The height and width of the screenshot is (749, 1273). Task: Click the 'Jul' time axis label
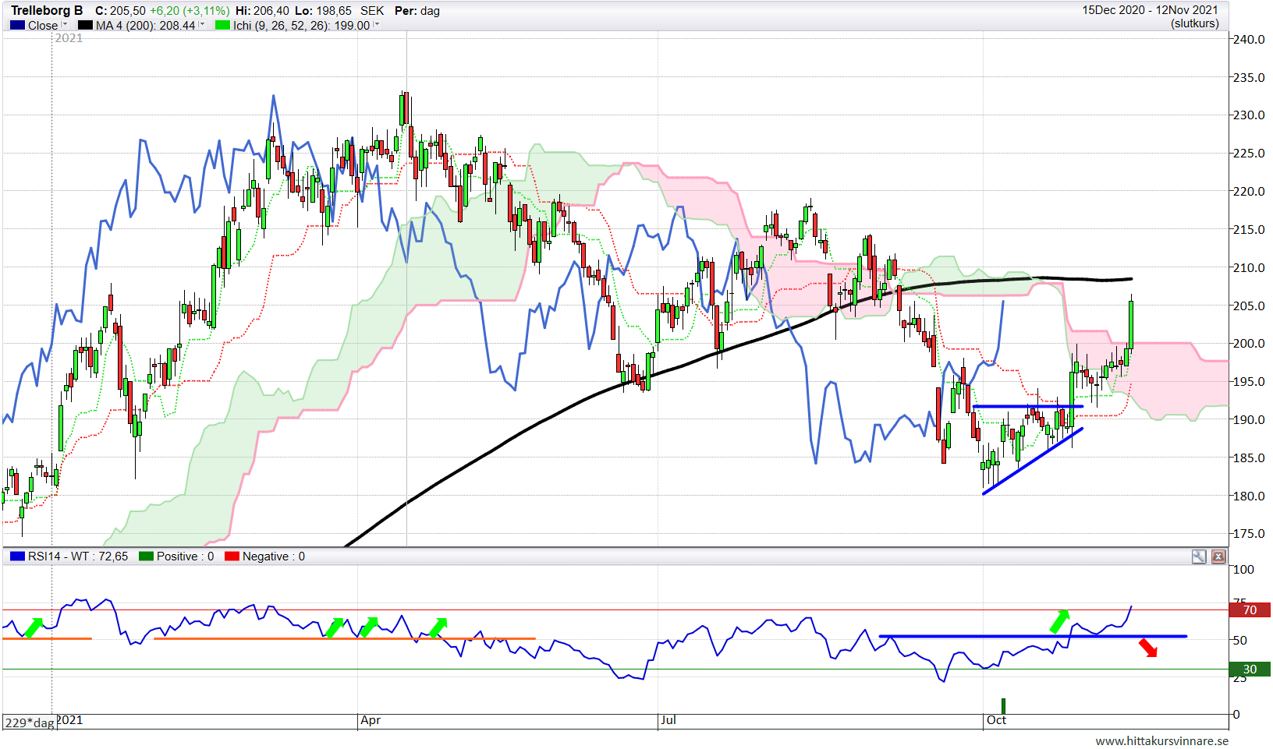coord(668,720)
